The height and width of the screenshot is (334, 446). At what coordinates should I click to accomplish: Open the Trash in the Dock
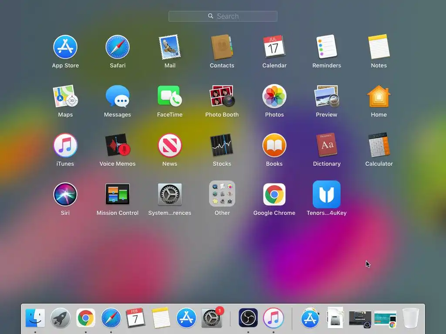411,318
